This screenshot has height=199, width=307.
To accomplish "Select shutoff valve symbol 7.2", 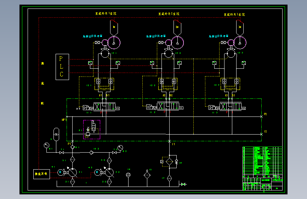I will (114, 153).
